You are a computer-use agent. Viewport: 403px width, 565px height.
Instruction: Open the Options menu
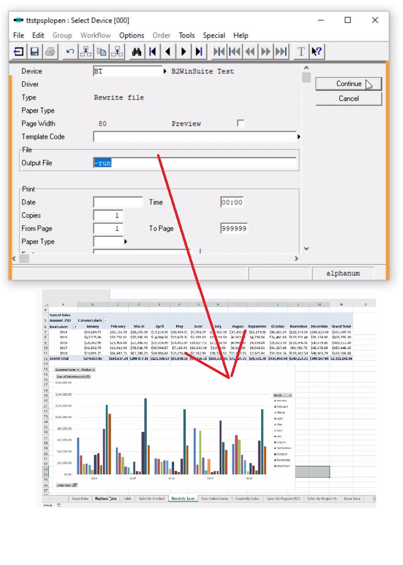pyautogui.click(x=131, y=35)
